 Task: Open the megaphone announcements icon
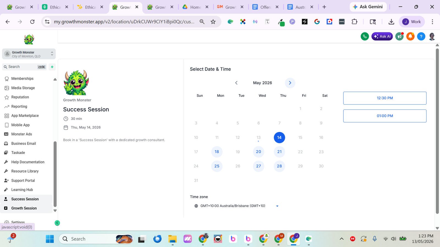[x=399, y=36]
